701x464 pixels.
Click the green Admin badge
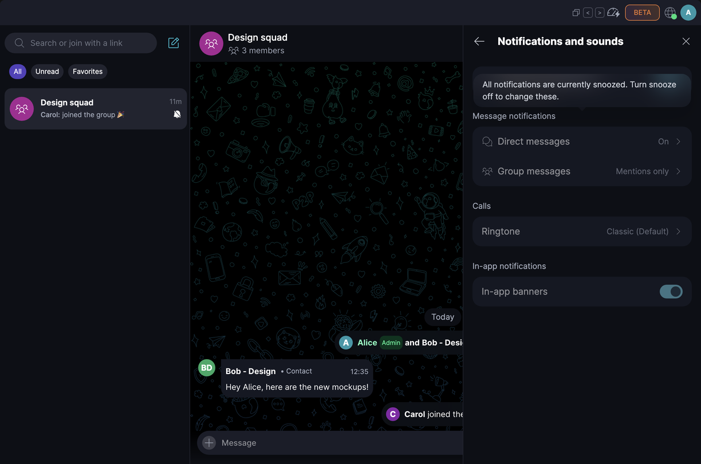point(391,343)
